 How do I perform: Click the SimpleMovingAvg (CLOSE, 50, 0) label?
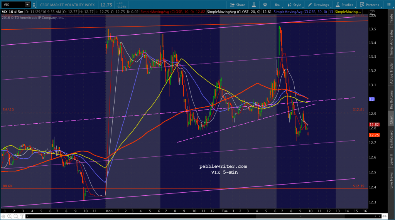pos(300,12)
